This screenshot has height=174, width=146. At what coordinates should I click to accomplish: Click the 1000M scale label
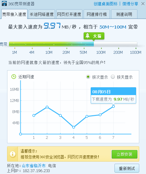tap(136, 52)
